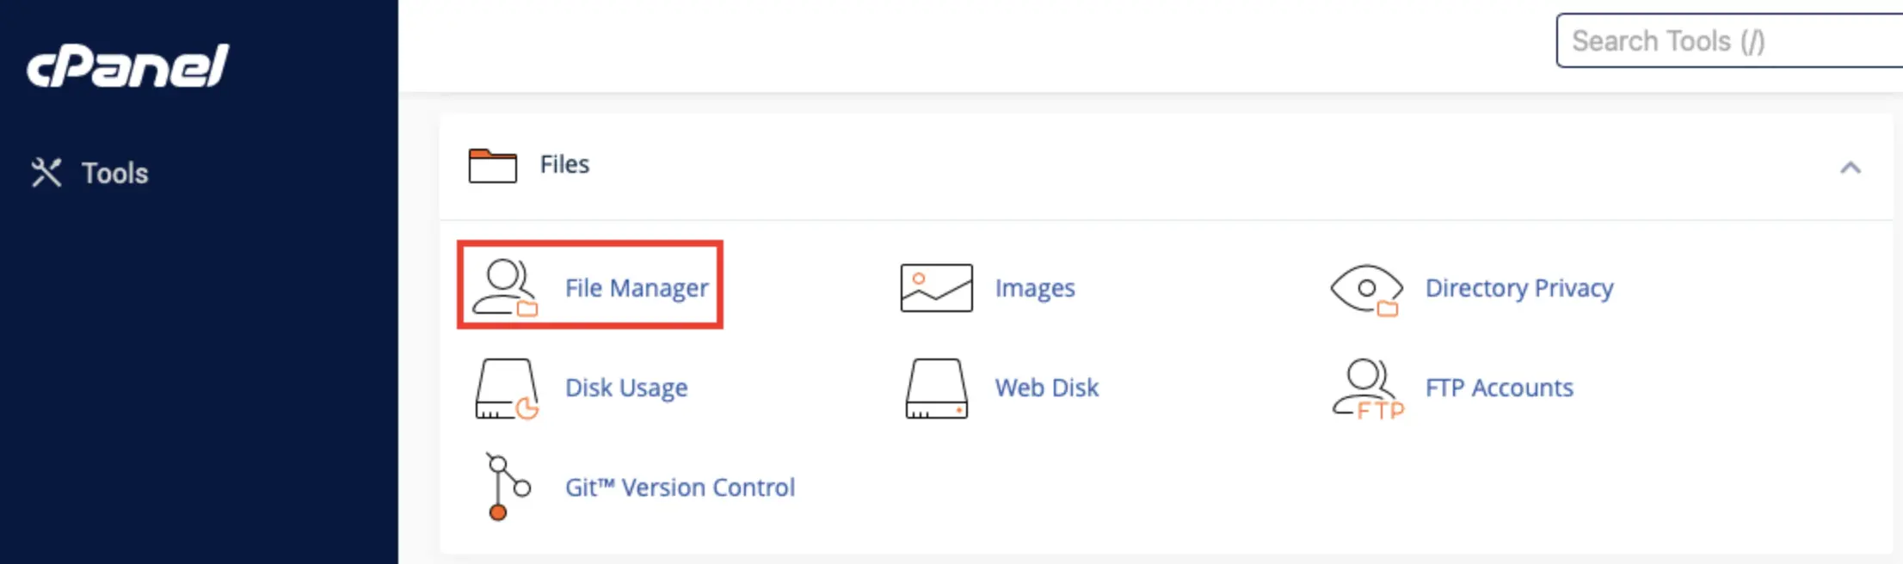This screenshot has width=1903, height=564.
Task: Open the Disk Usage link
Action: tap(626, 388)
